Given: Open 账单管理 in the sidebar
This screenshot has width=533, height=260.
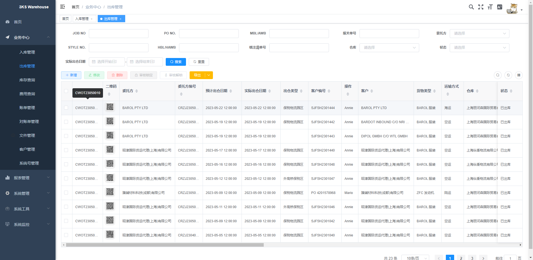Looking at the screenshot, I should 27,108.
